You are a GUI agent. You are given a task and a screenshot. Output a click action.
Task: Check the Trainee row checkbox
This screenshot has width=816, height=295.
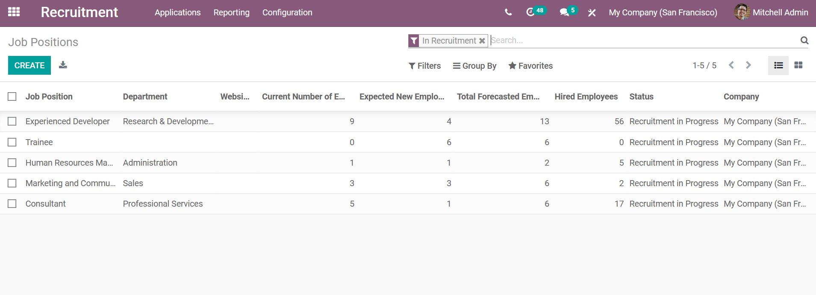[12, 142]
